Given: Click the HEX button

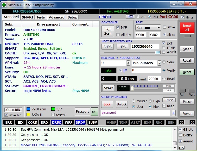Looking at the screenshot, I should pyautogui.click(x=130, y=17).
